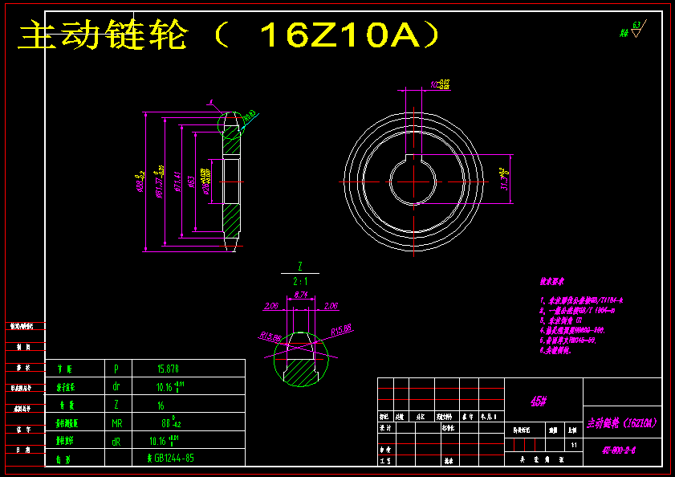This screenshot has height=477, width=675.
Task: Click the 88 value in the MR row
Action: 171,422
